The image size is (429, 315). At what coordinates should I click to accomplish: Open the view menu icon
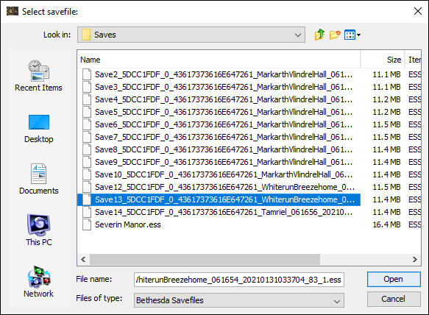point(352,35)
